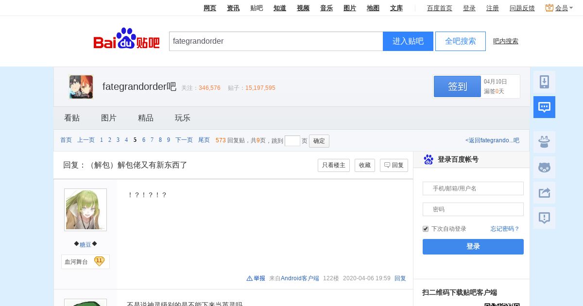The image size is (583, 306).
Task: Click the 进入贴吧 button
Action: pos(408,41)
